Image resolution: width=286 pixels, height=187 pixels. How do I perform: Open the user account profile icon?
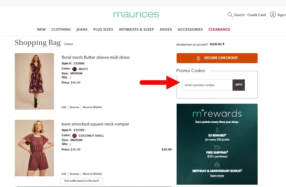(273, 15)
